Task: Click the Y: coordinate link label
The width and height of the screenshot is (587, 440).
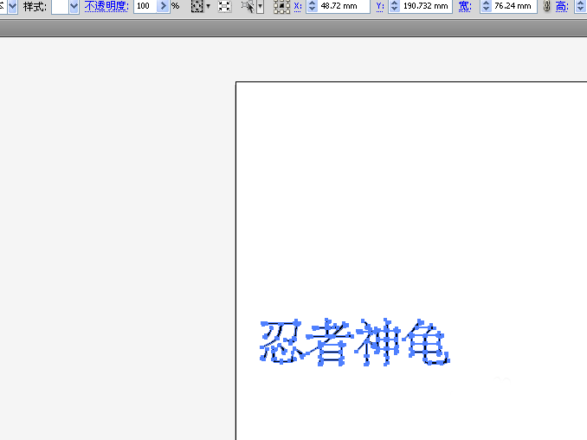Action: coord(380,6)
